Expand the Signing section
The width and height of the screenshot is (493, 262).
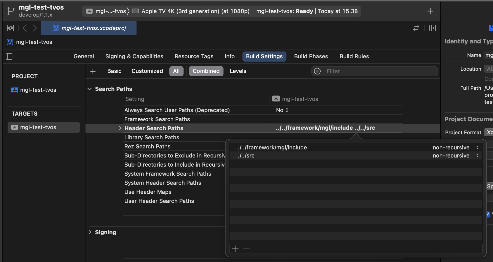[x=90, y=232]
